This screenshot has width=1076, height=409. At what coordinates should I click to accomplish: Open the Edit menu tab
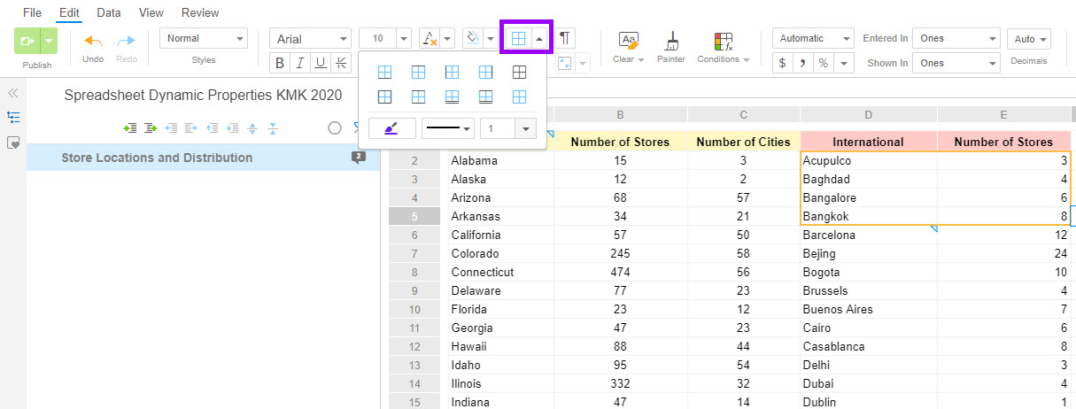pos(68,13)
